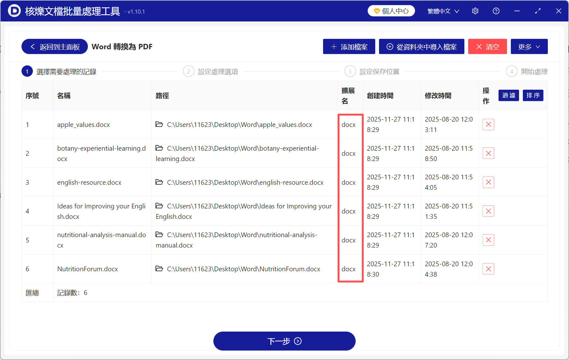Click the folder icon for NutritionForum.docx
Viewport: 569px width, 360px height.
[159, 269]
